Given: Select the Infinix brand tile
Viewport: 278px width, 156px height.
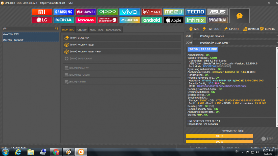Looking at the screenshot, I should [x=196, y=20].
